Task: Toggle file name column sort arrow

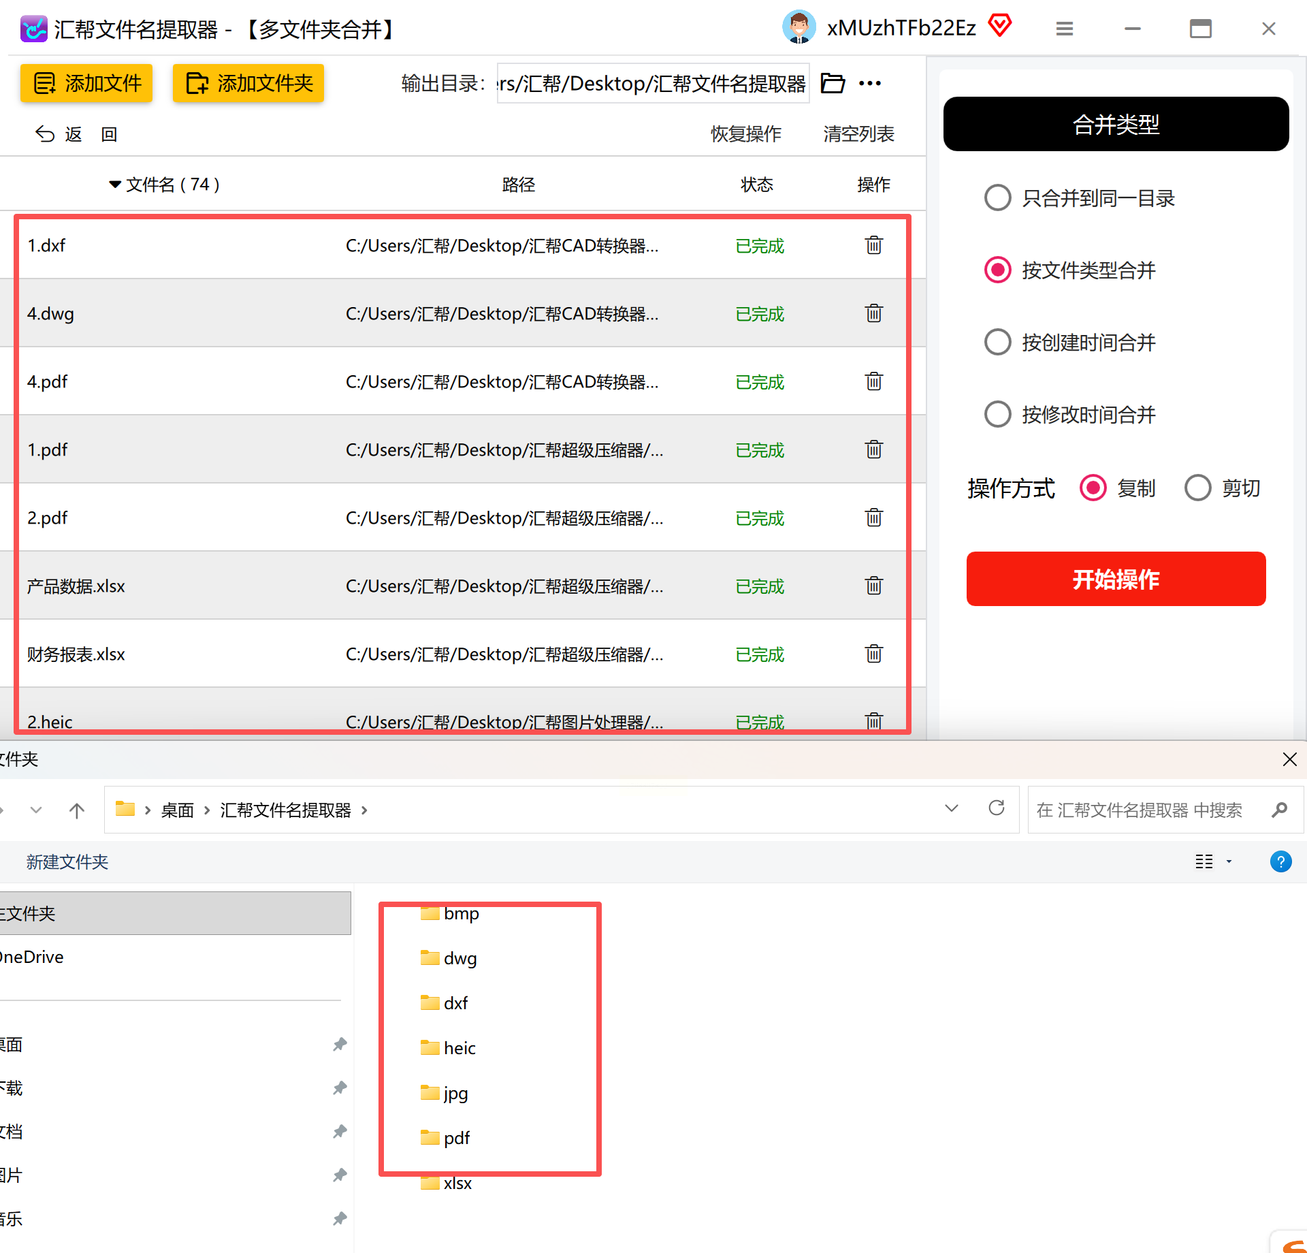Action: click(x=115, y=185)
